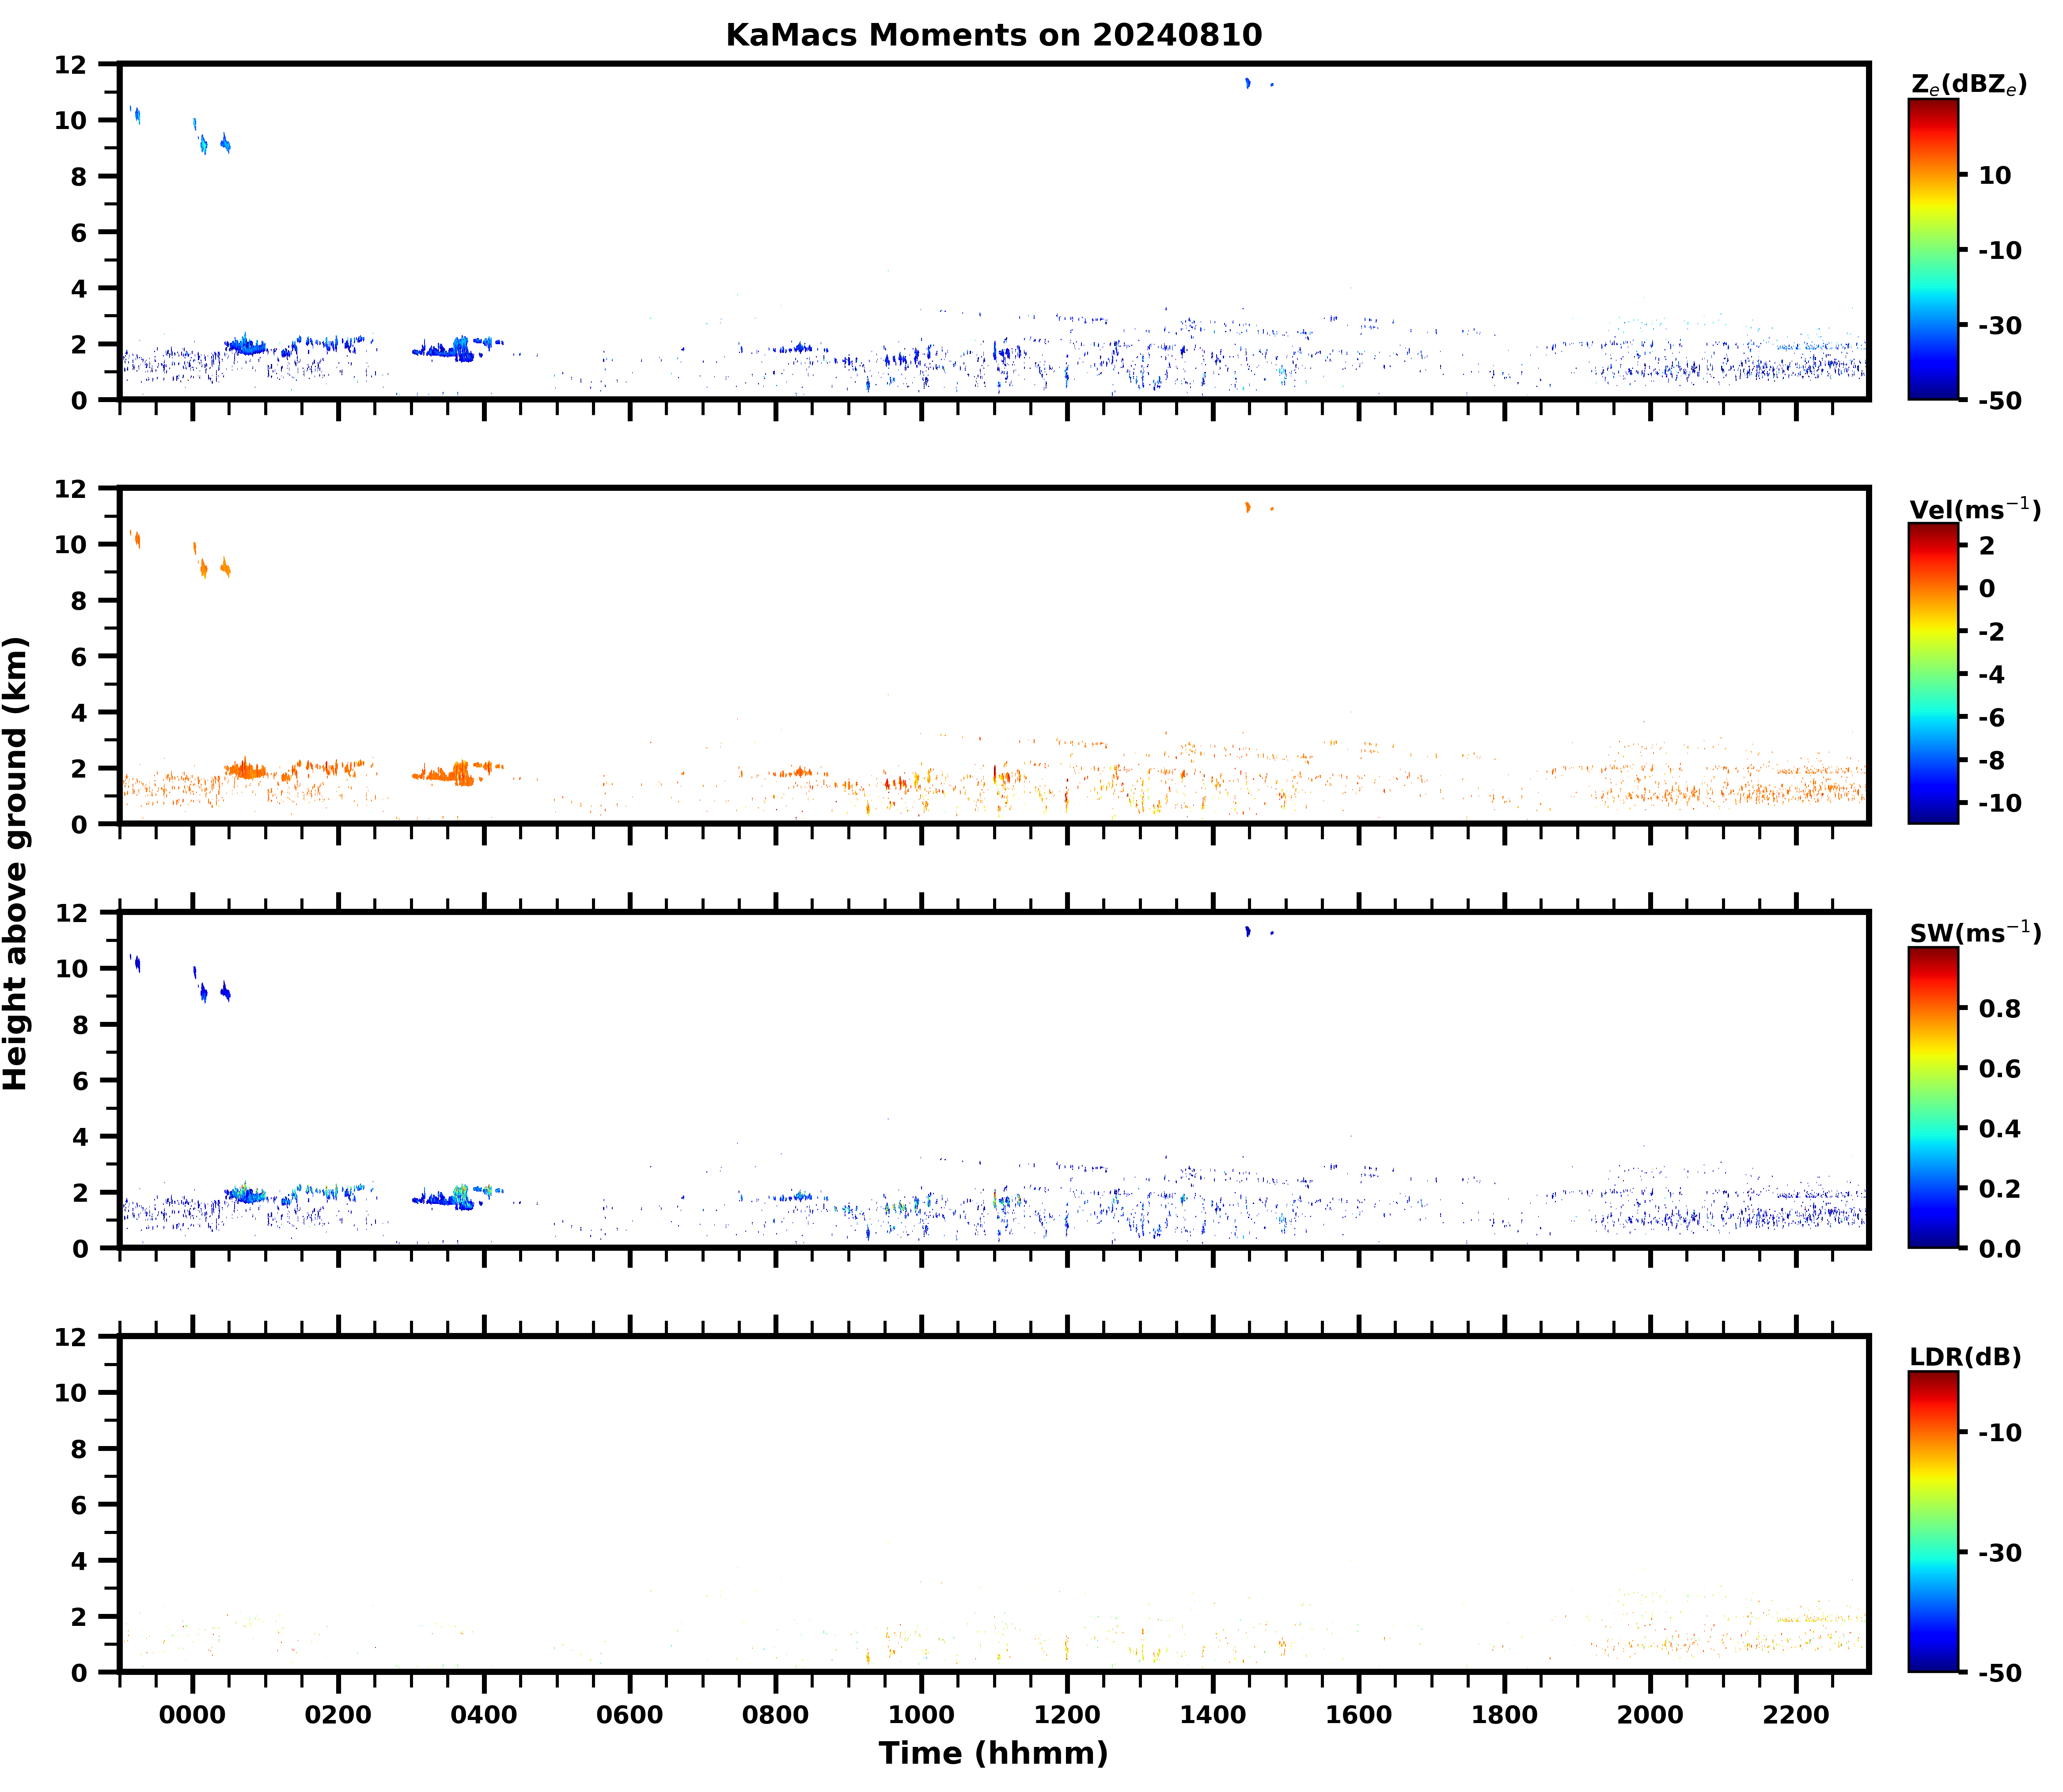Click the 1800 time tick label
The image size is (2063, 1792).
click(x=1504, y=1715)
